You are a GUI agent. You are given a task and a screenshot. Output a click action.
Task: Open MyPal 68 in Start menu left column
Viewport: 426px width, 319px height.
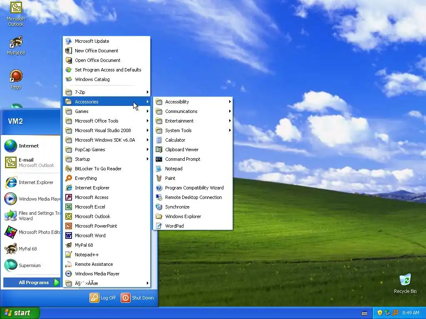click(x=32, y=249)
